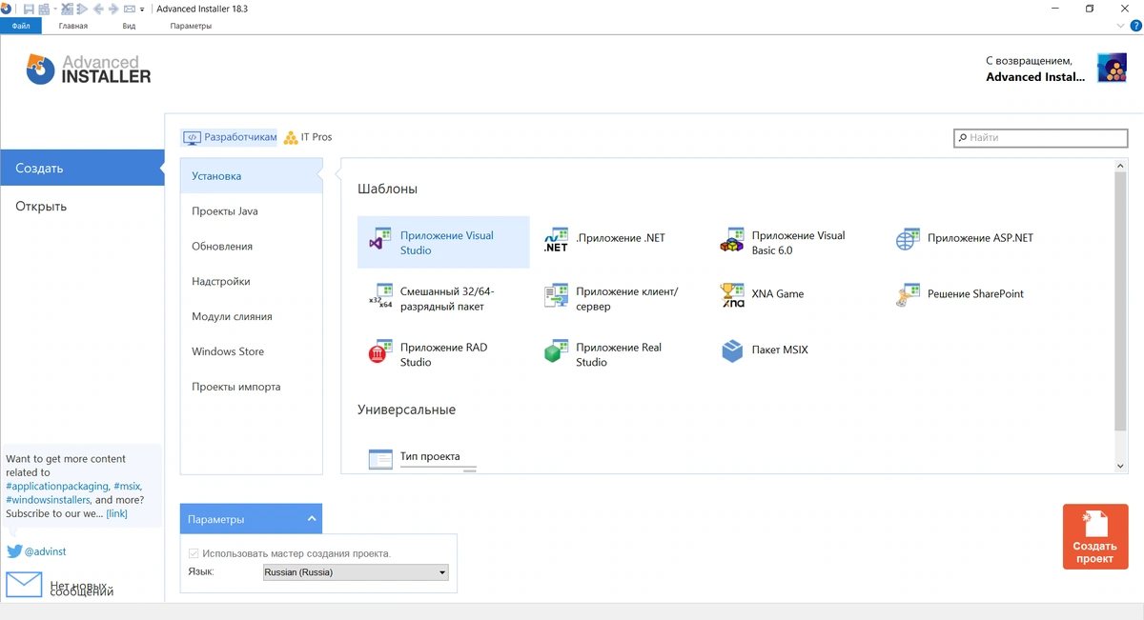Image resolution: width=1144 pixels, height=620 pixels.
Task: Switch to the Вид ribbon tab
Action: [129, 26]
